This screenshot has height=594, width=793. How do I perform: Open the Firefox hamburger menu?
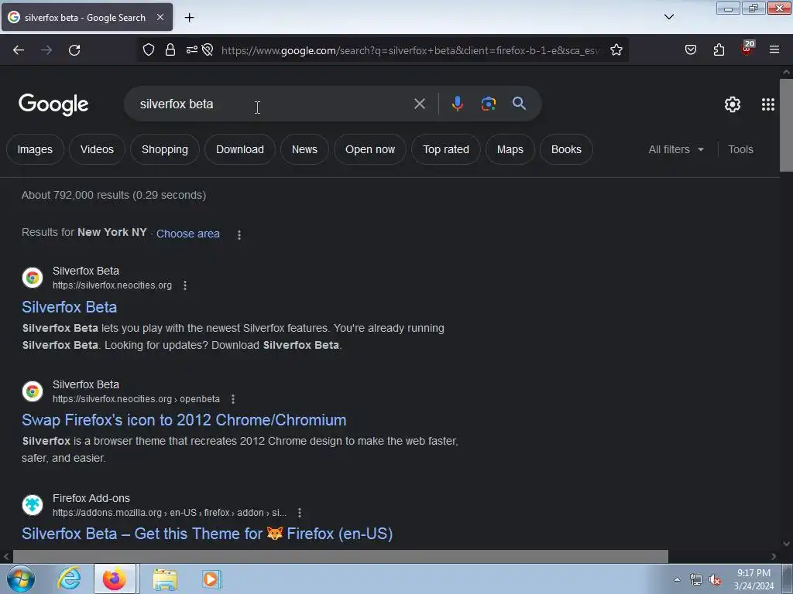774,50
